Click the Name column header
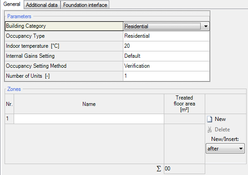Viewport: 248px width, 175px height. pyautogui.click(x=89, y=104)
